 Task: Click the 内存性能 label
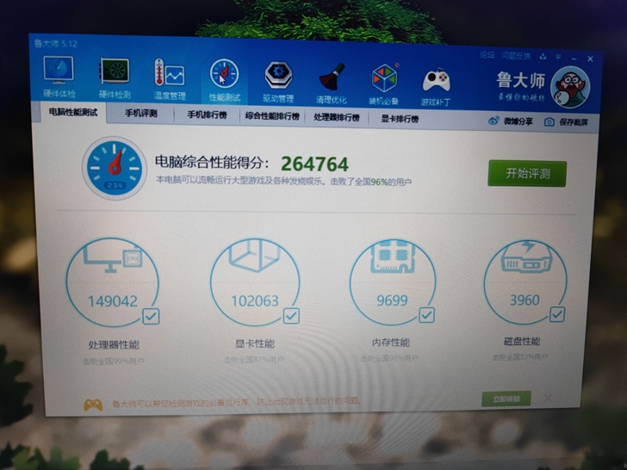[x=391, y=343]
